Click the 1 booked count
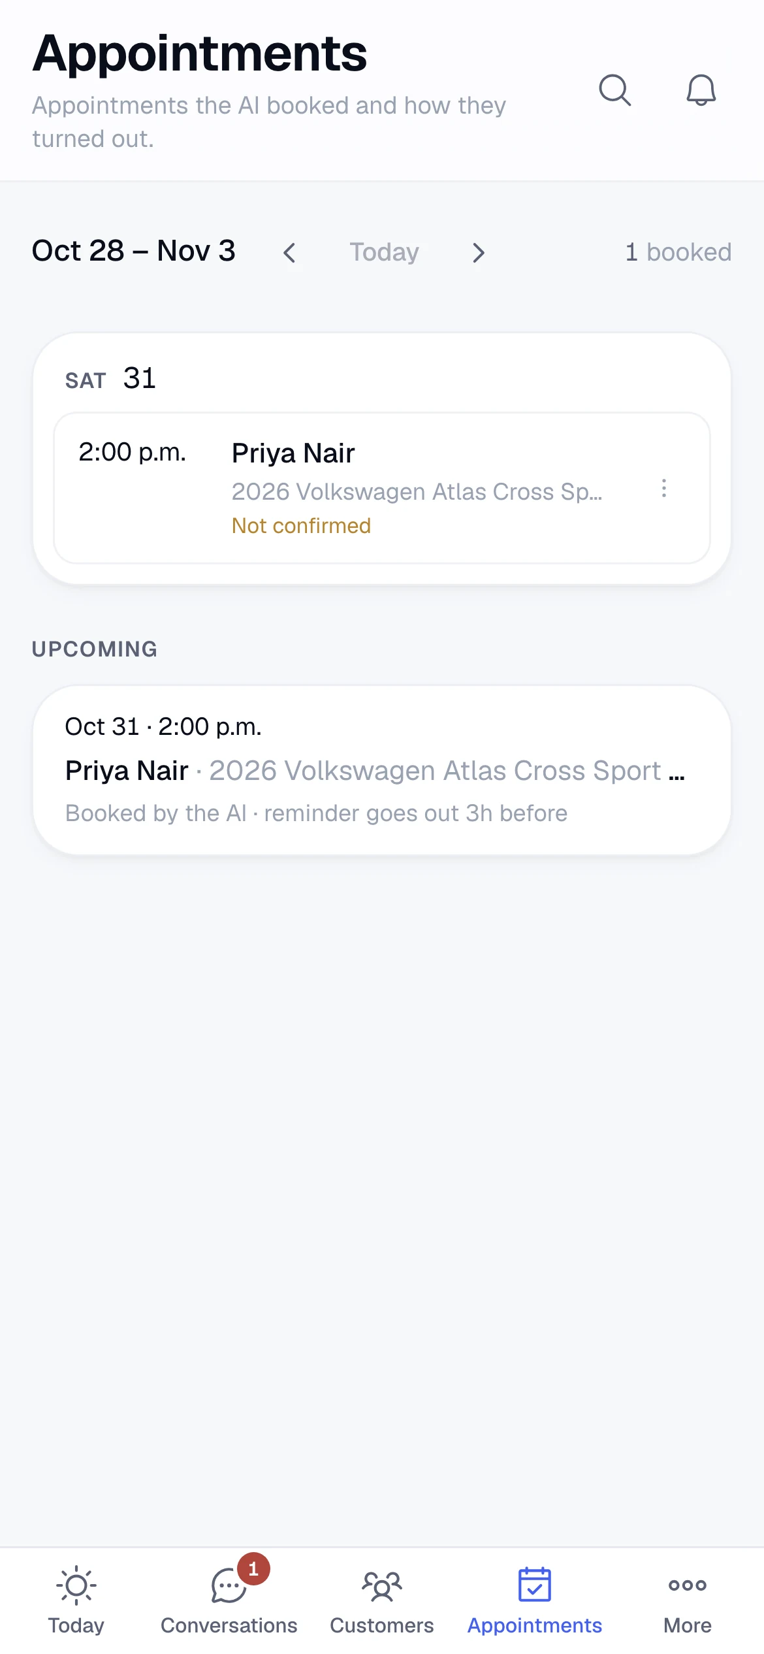Screen dimensions: 764x1654 678,252
